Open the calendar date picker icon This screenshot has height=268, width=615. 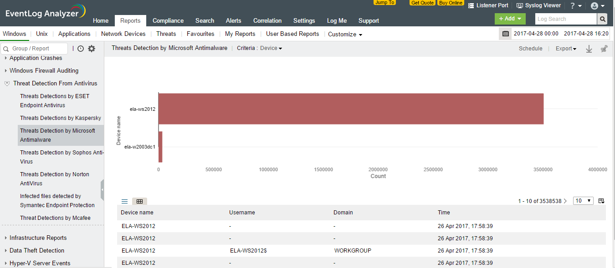click(505, 34)
